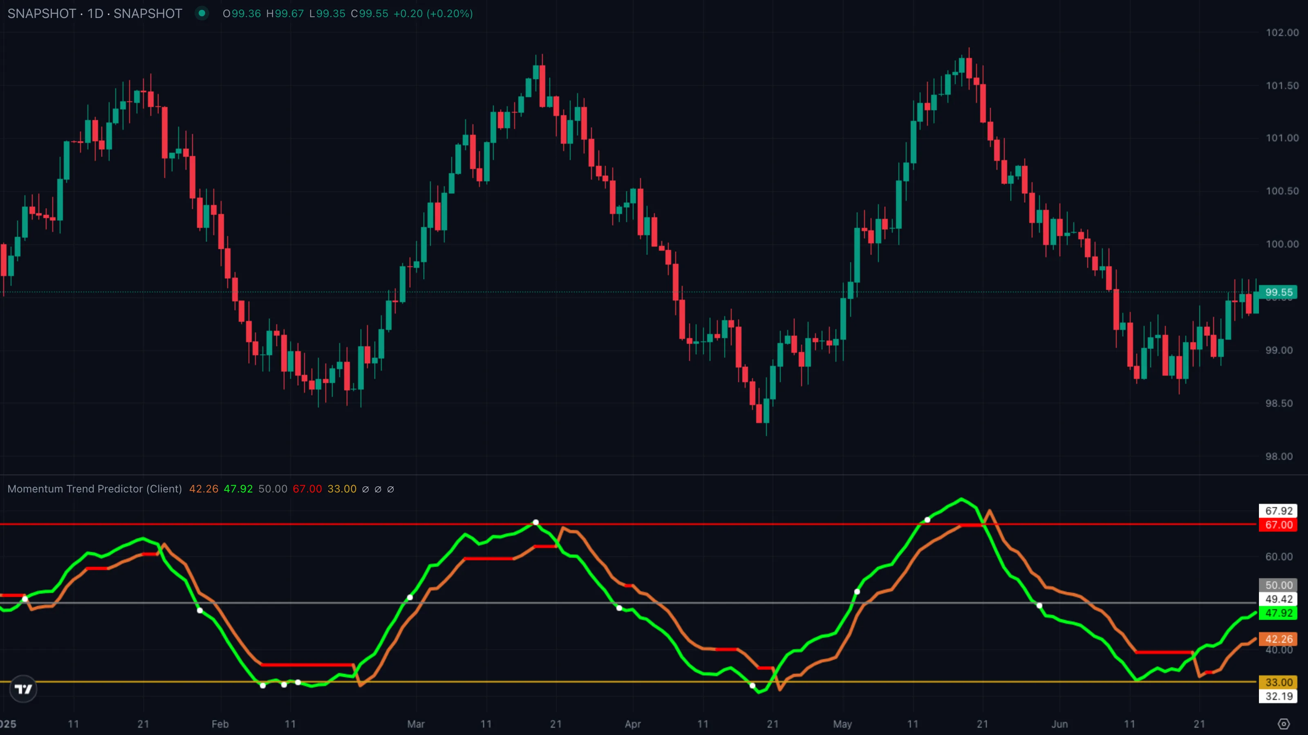Click the gray 50.00 midline label
Viewport: 1308px width, 735px height.
(1279, 586)
